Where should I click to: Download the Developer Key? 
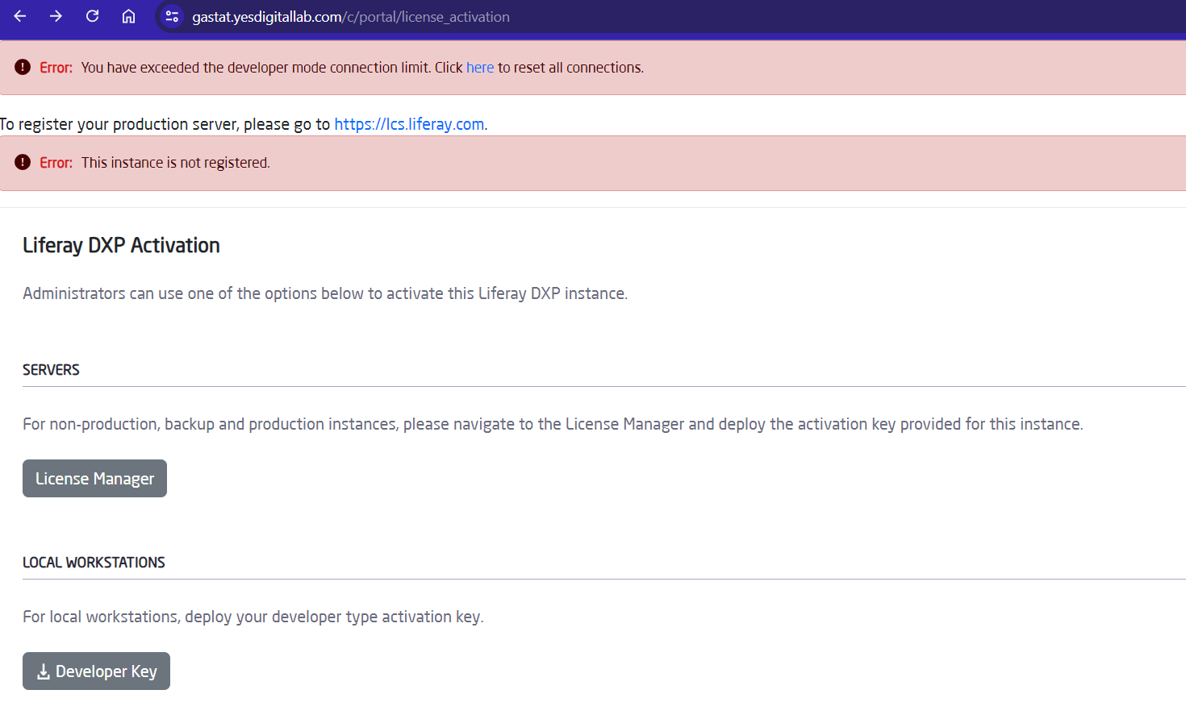click(x=96, y=671)
